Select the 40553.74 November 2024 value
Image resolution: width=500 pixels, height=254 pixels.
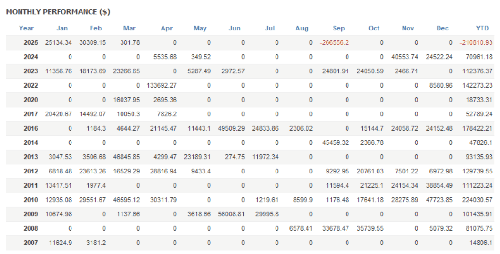405,57
